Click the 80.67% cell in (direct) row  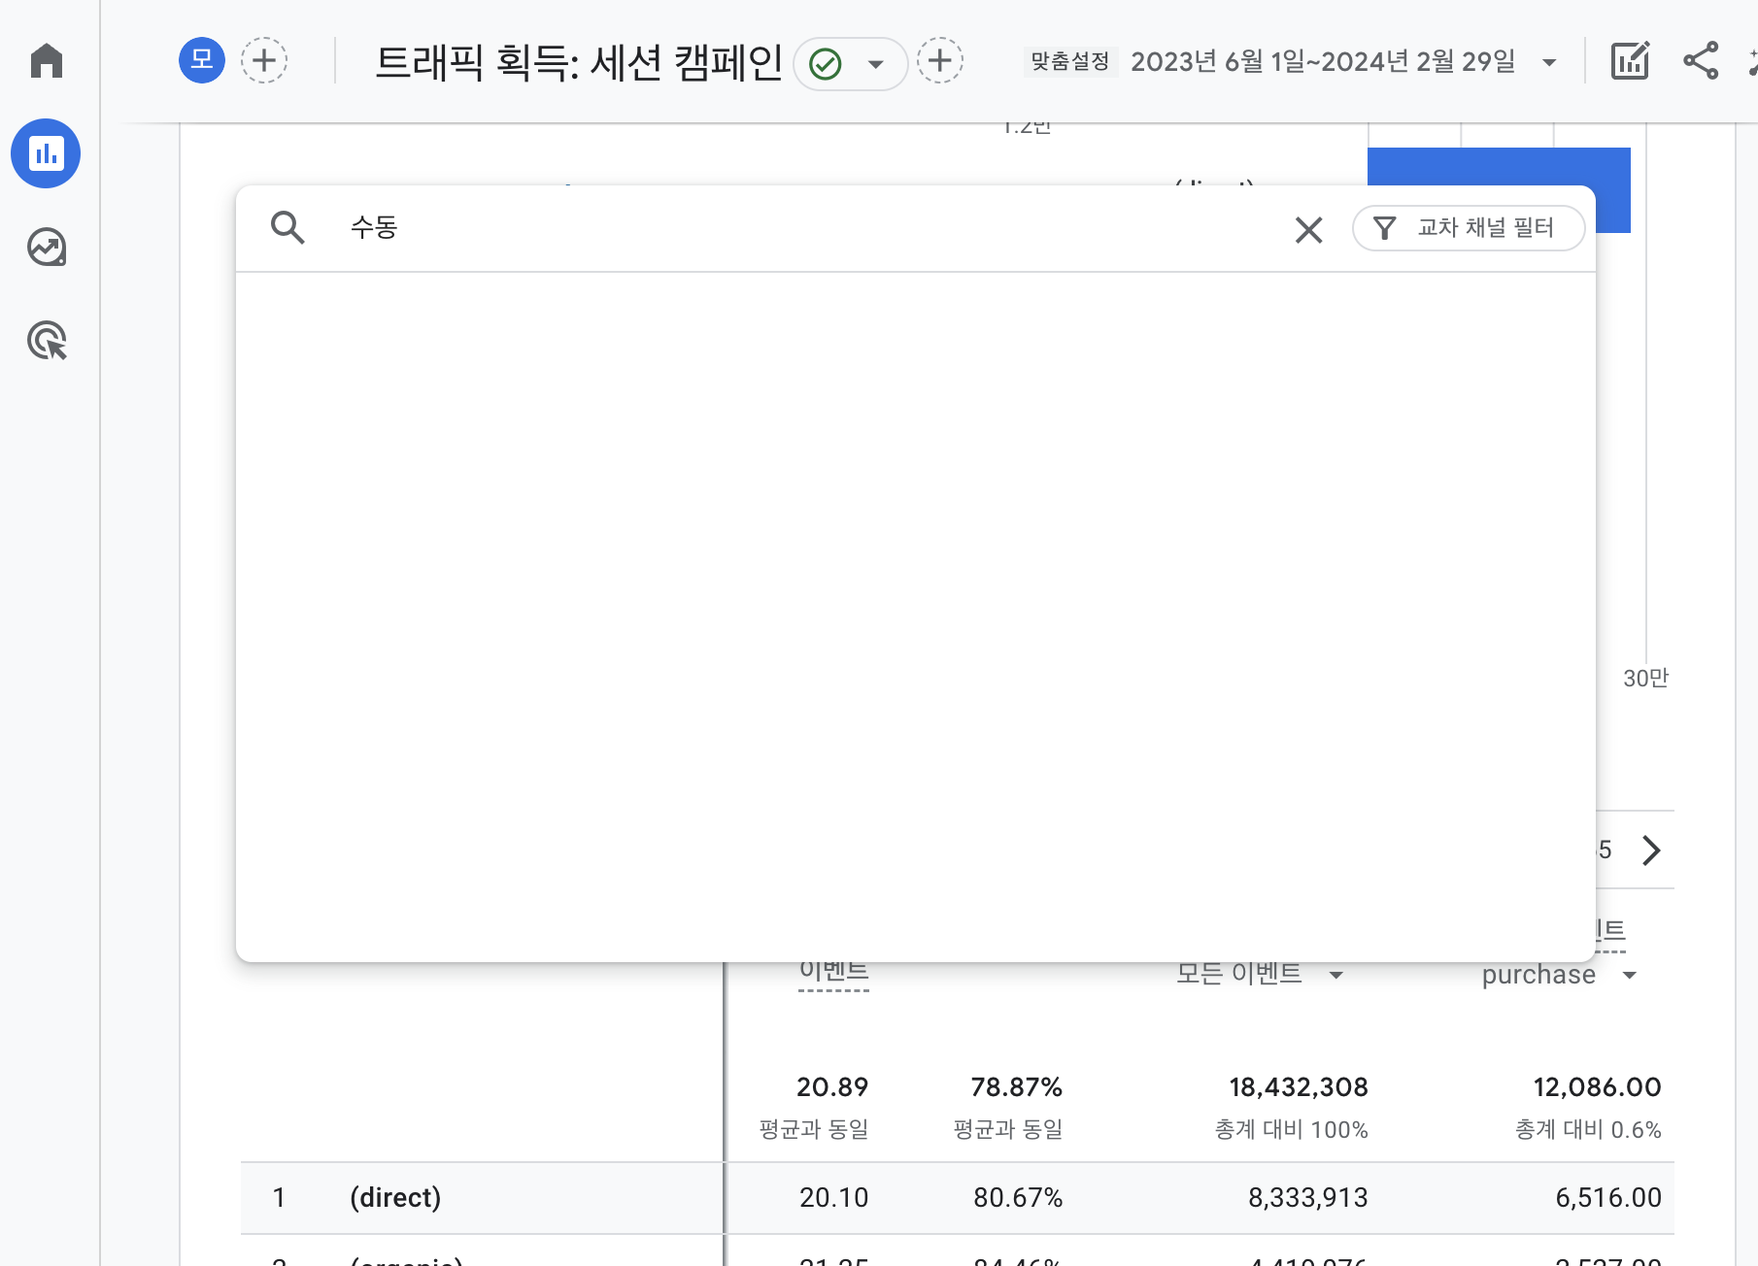(x=1018, y=1198)
